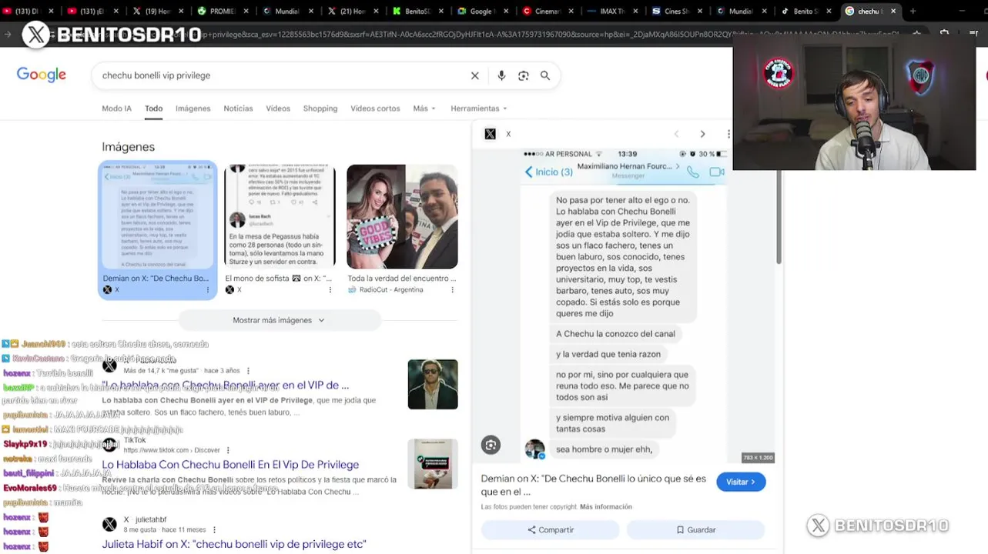988x554 pixels.
Task: Go to next image in preview panel
Action: [x=702, y=134]
